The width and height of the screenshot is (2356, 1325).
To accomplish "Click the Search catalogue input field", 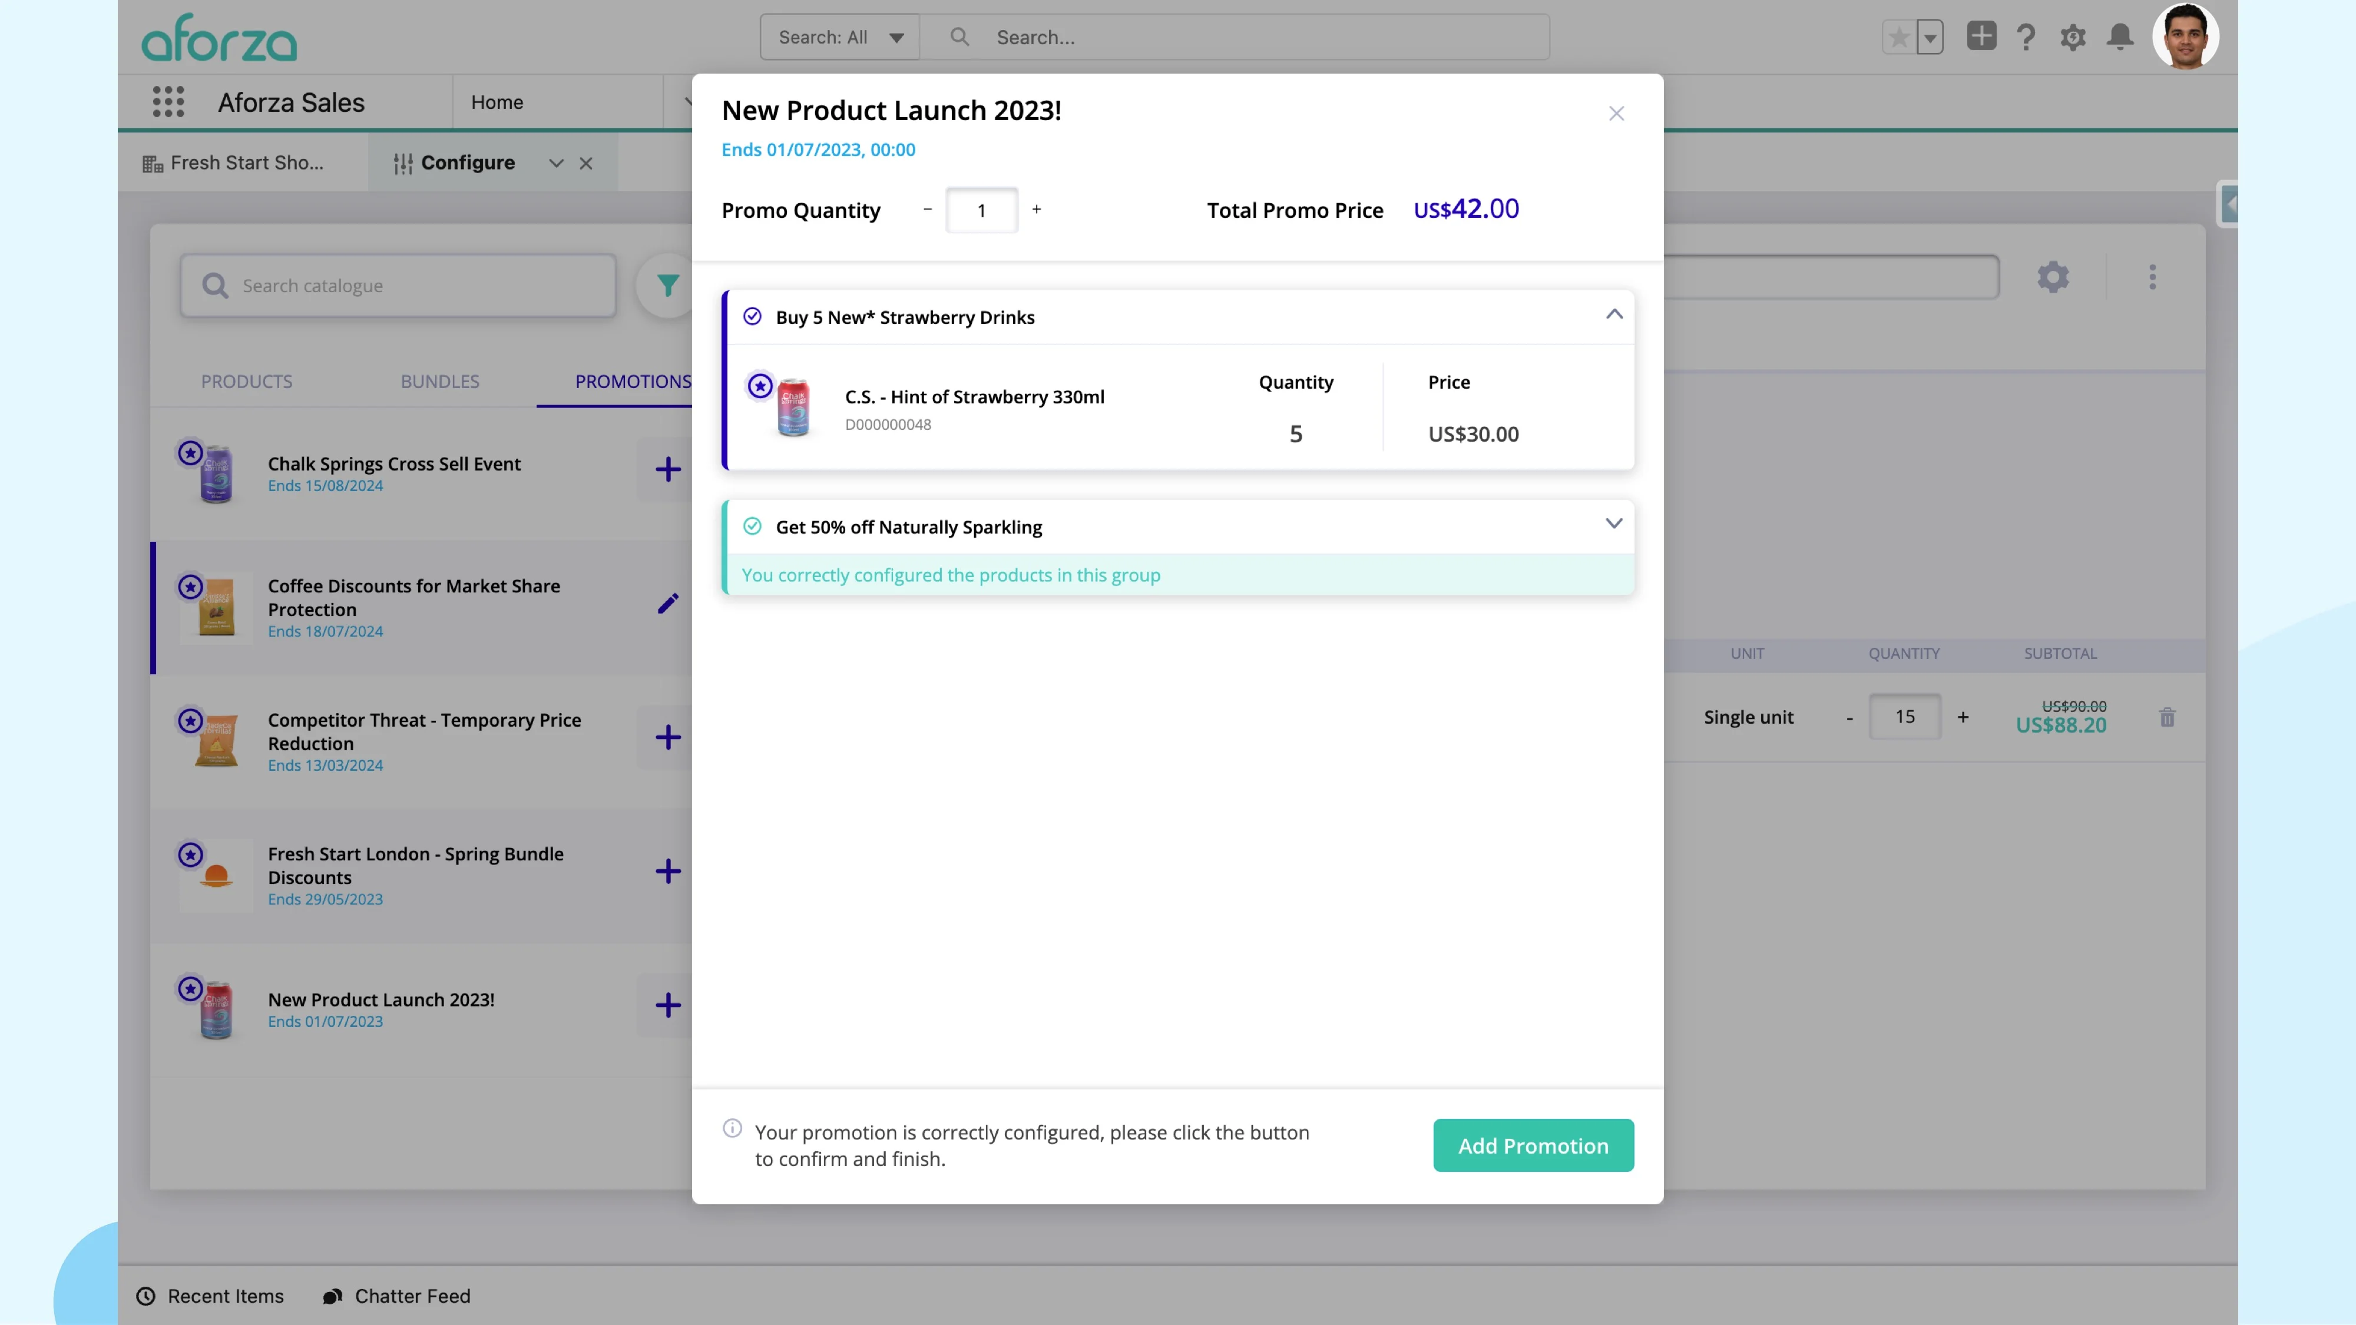I will (398, 286).
